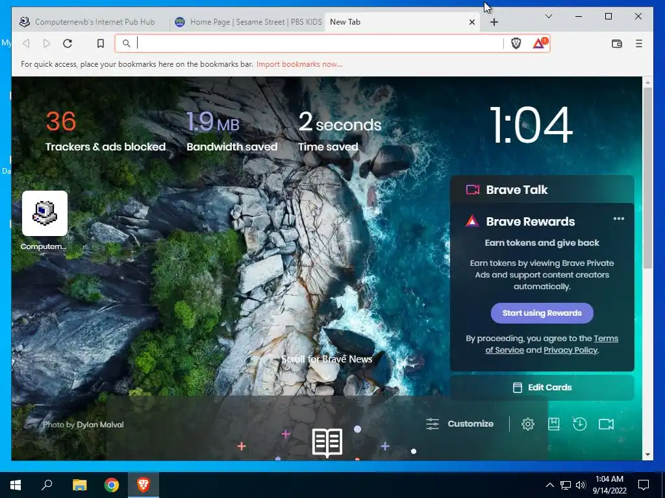Open Brave Talk camera icon in footer
This screenshot has width=665, height=498.
[x=606, y=424]
